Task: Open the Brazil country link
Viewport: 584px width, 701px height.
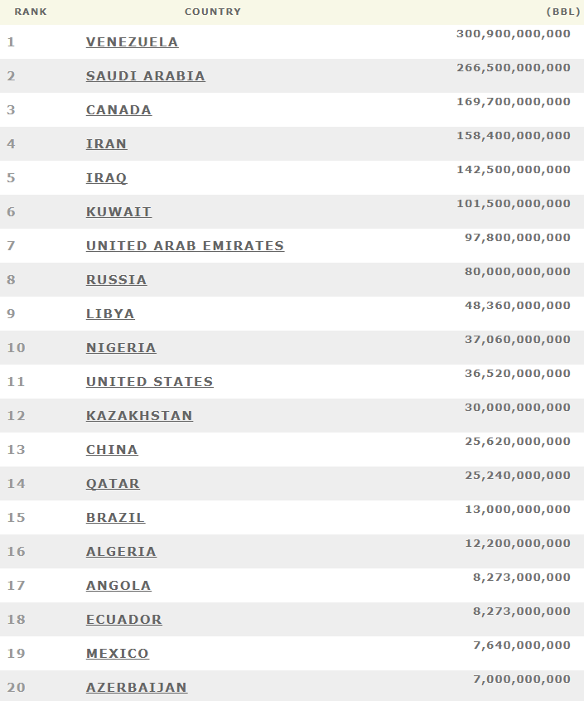Action: [x=116, y=518]
